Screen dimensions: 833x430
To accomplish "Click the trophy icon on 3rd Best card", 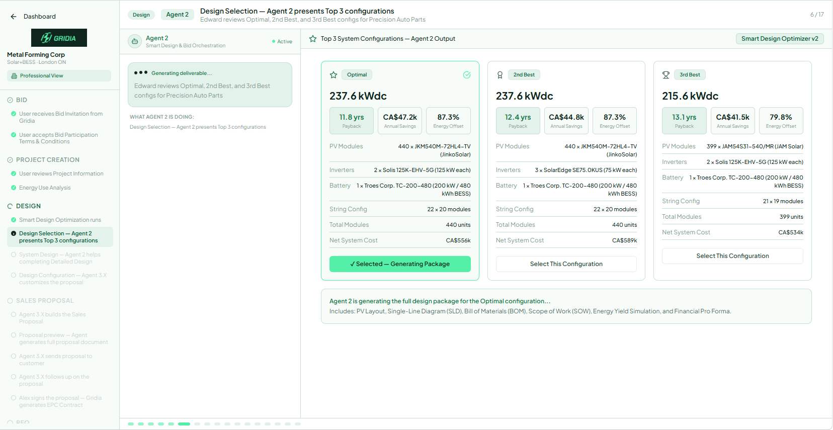I will pos(666,75).
